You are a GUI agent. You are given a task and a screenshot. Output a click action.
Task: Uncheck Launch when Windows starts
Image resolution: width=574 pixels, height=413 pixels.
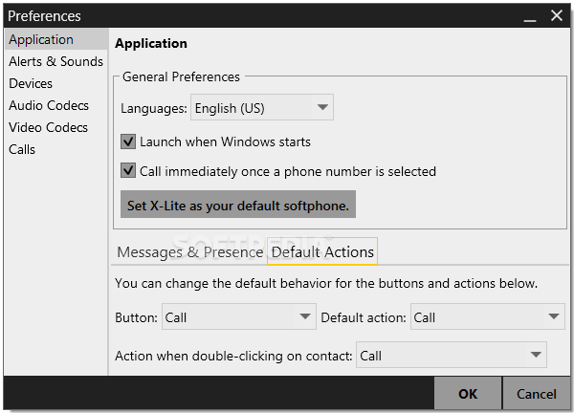point(128,141)
